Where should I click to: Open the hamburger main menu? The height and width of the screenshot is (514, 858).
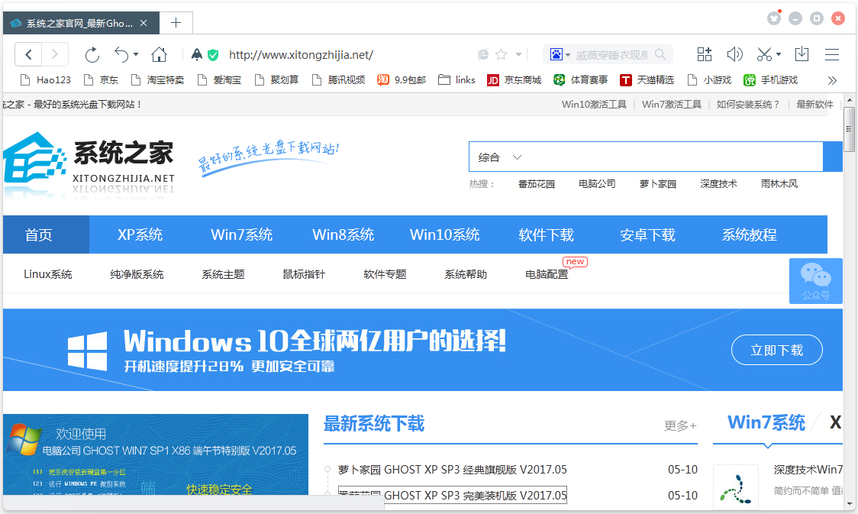pyautogui.click(x=832, y=54)
